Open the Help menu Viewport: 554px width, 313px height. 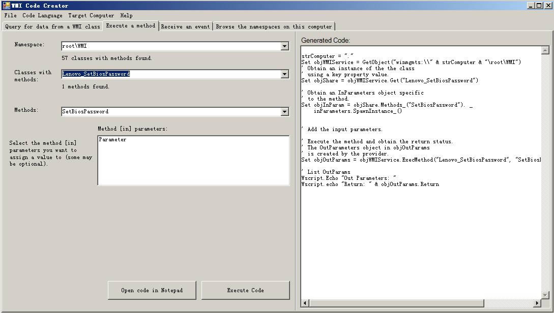[127, 16]
